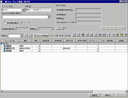Click the FLAT format toolbar icon
The image size is (128, 98).
point(121,35)
